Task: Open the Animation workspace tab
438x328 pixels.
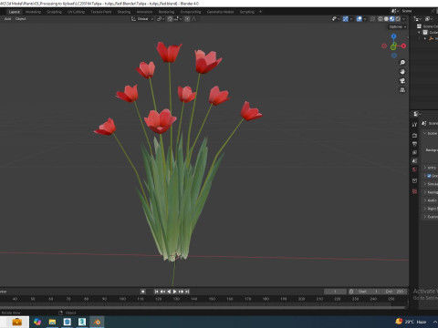Action: click(x=144, y=12)
